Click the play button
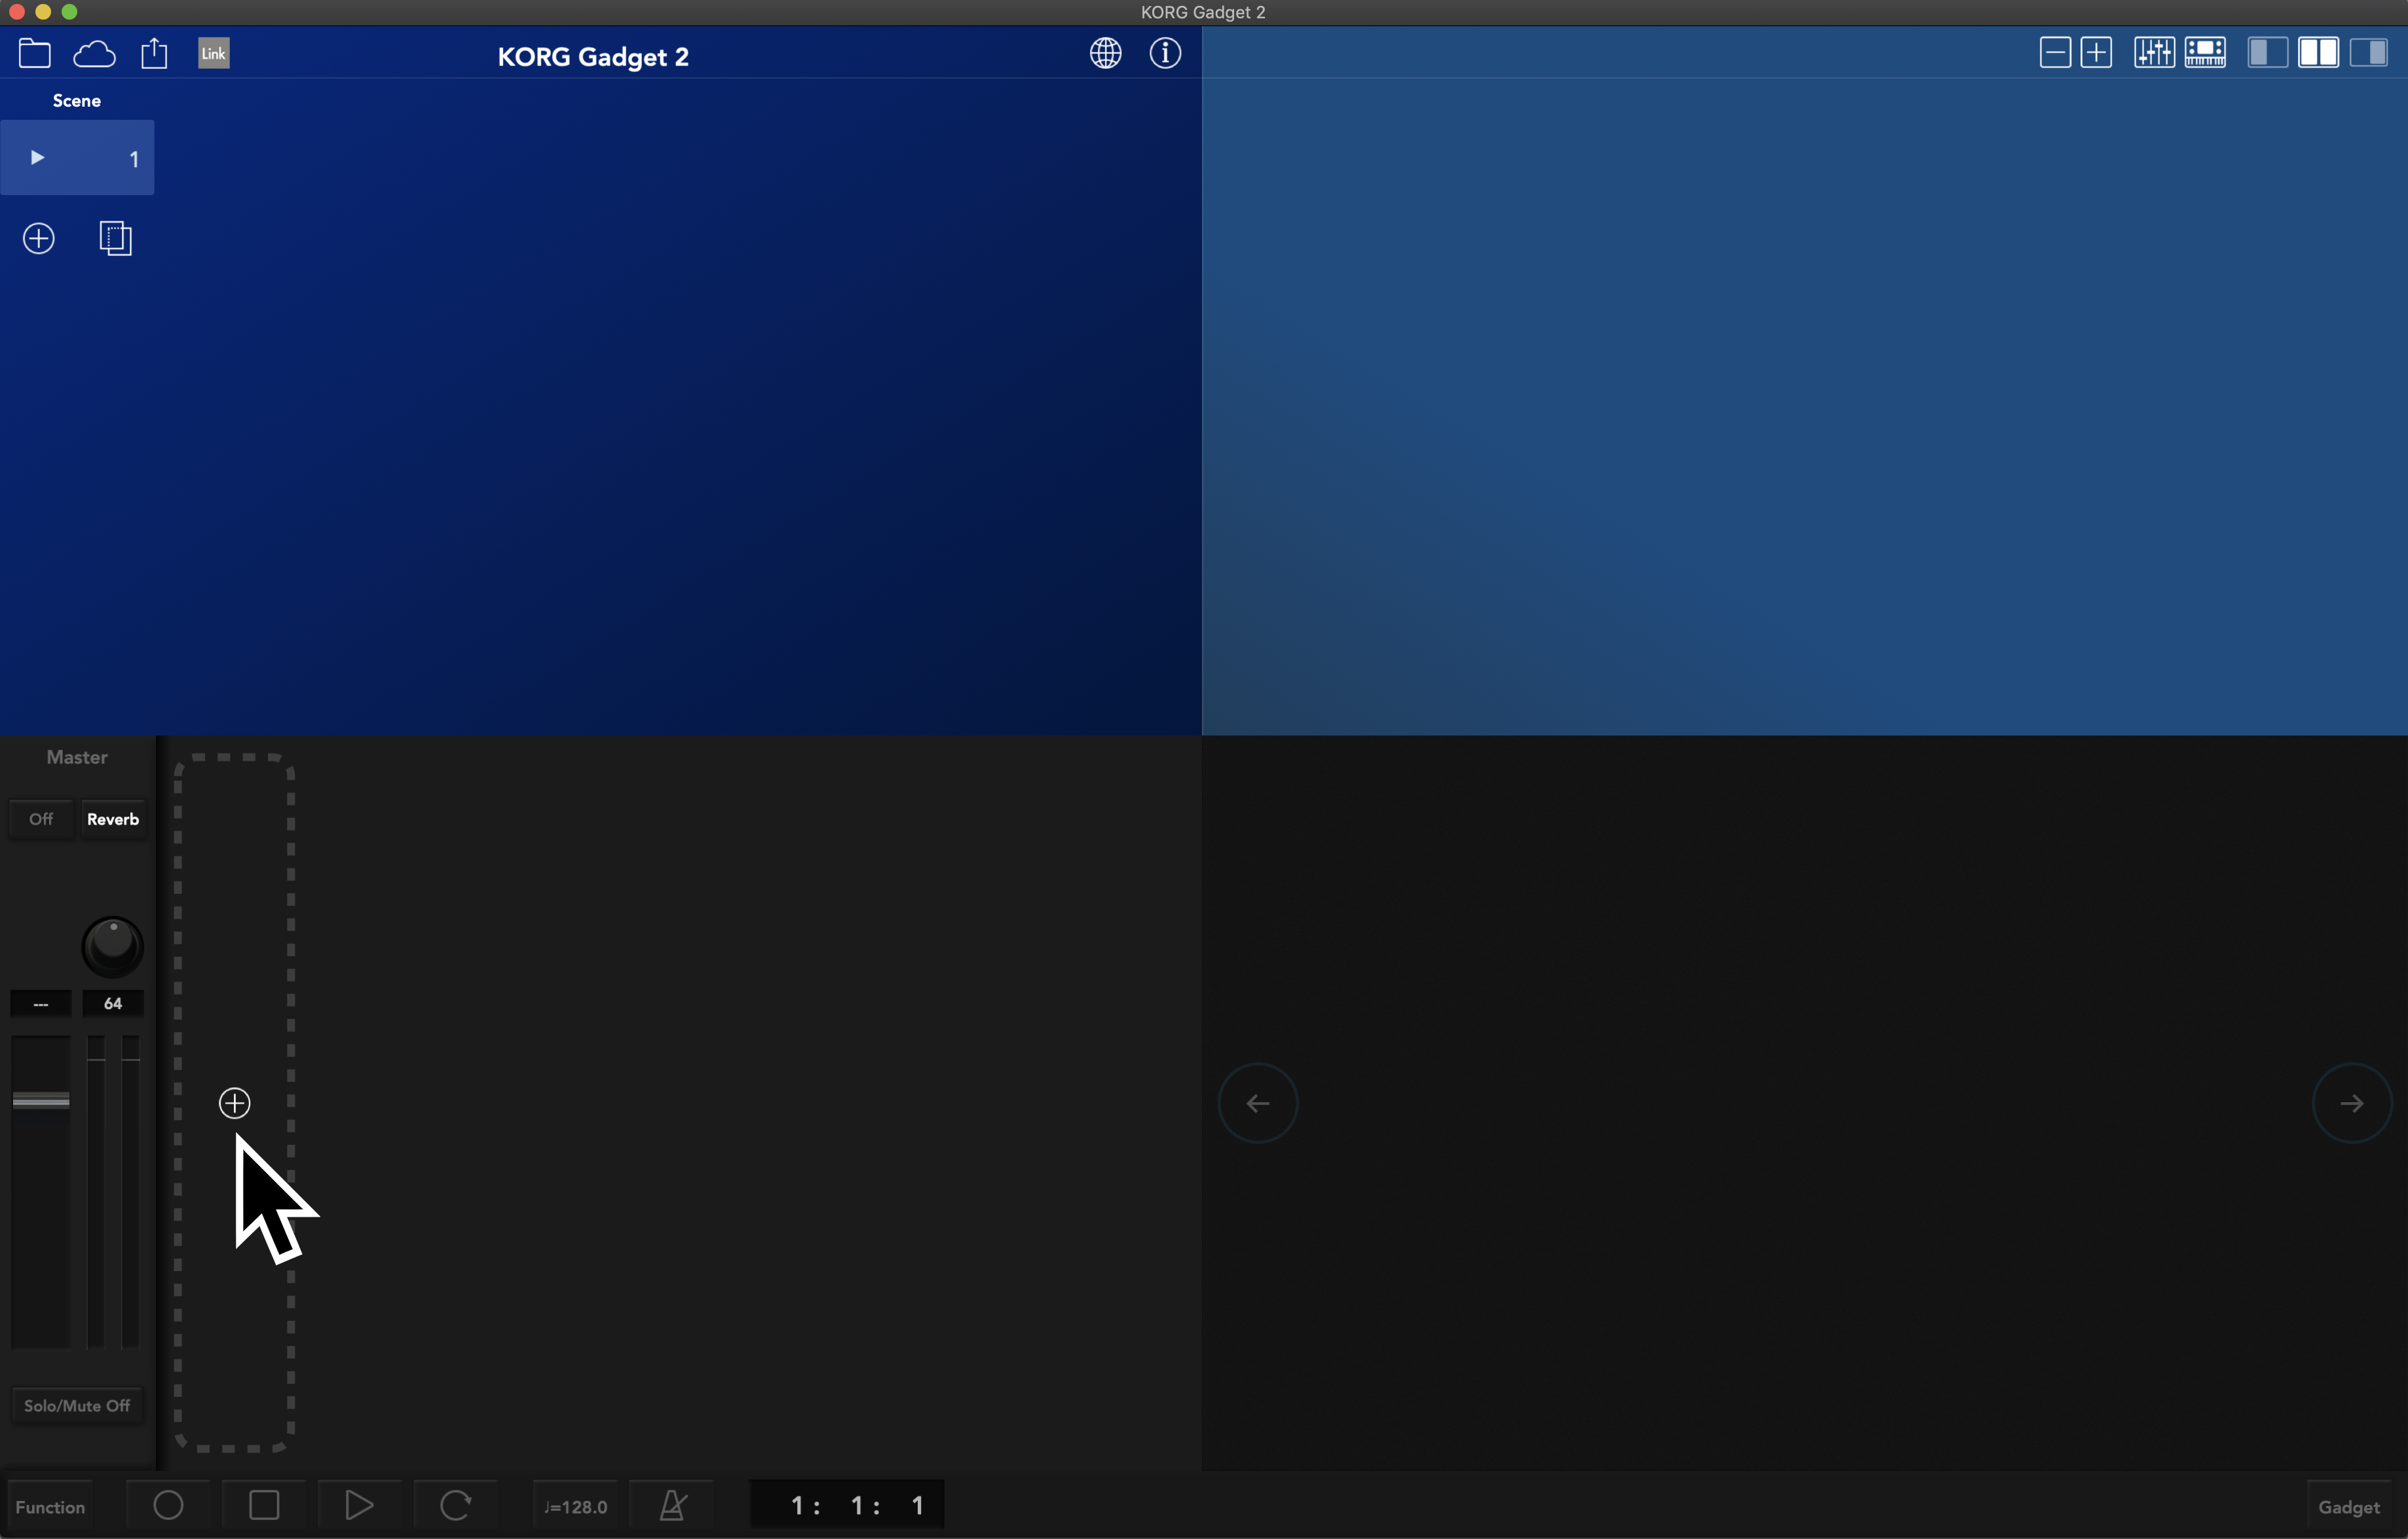2408x1539 pixels. coord(359,1505)
